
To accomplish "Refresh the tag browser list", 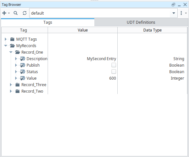I will [25, 13].
